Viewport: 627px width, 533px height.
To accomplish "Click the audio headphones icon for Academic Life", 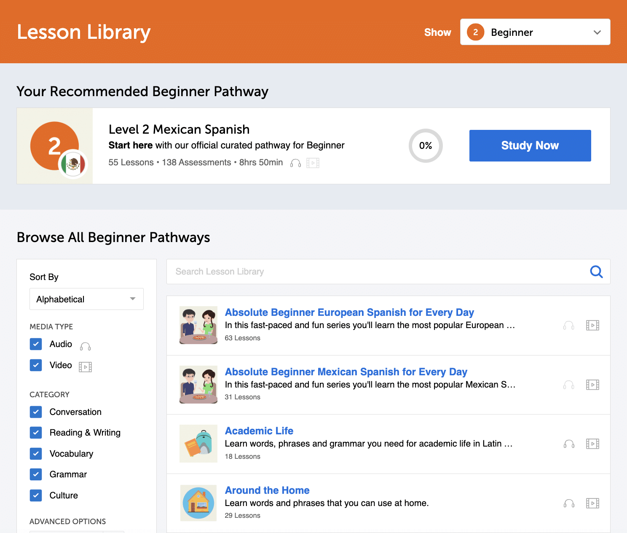I will (x=568, y=444).
